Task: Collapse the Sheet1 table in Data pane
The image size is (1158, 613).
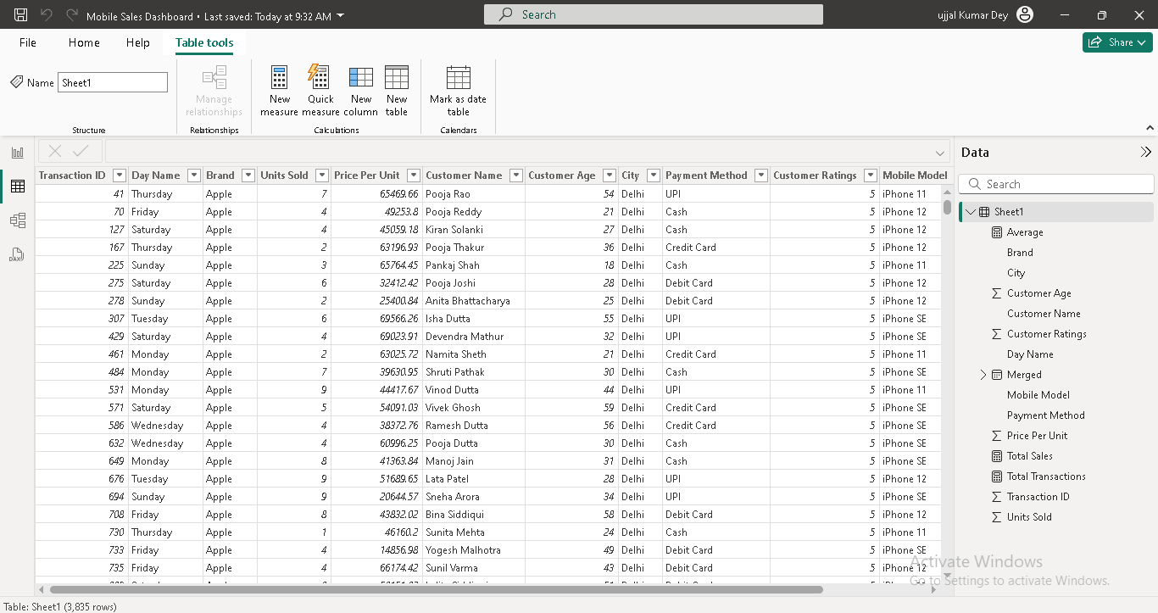Action: (971, 212)
